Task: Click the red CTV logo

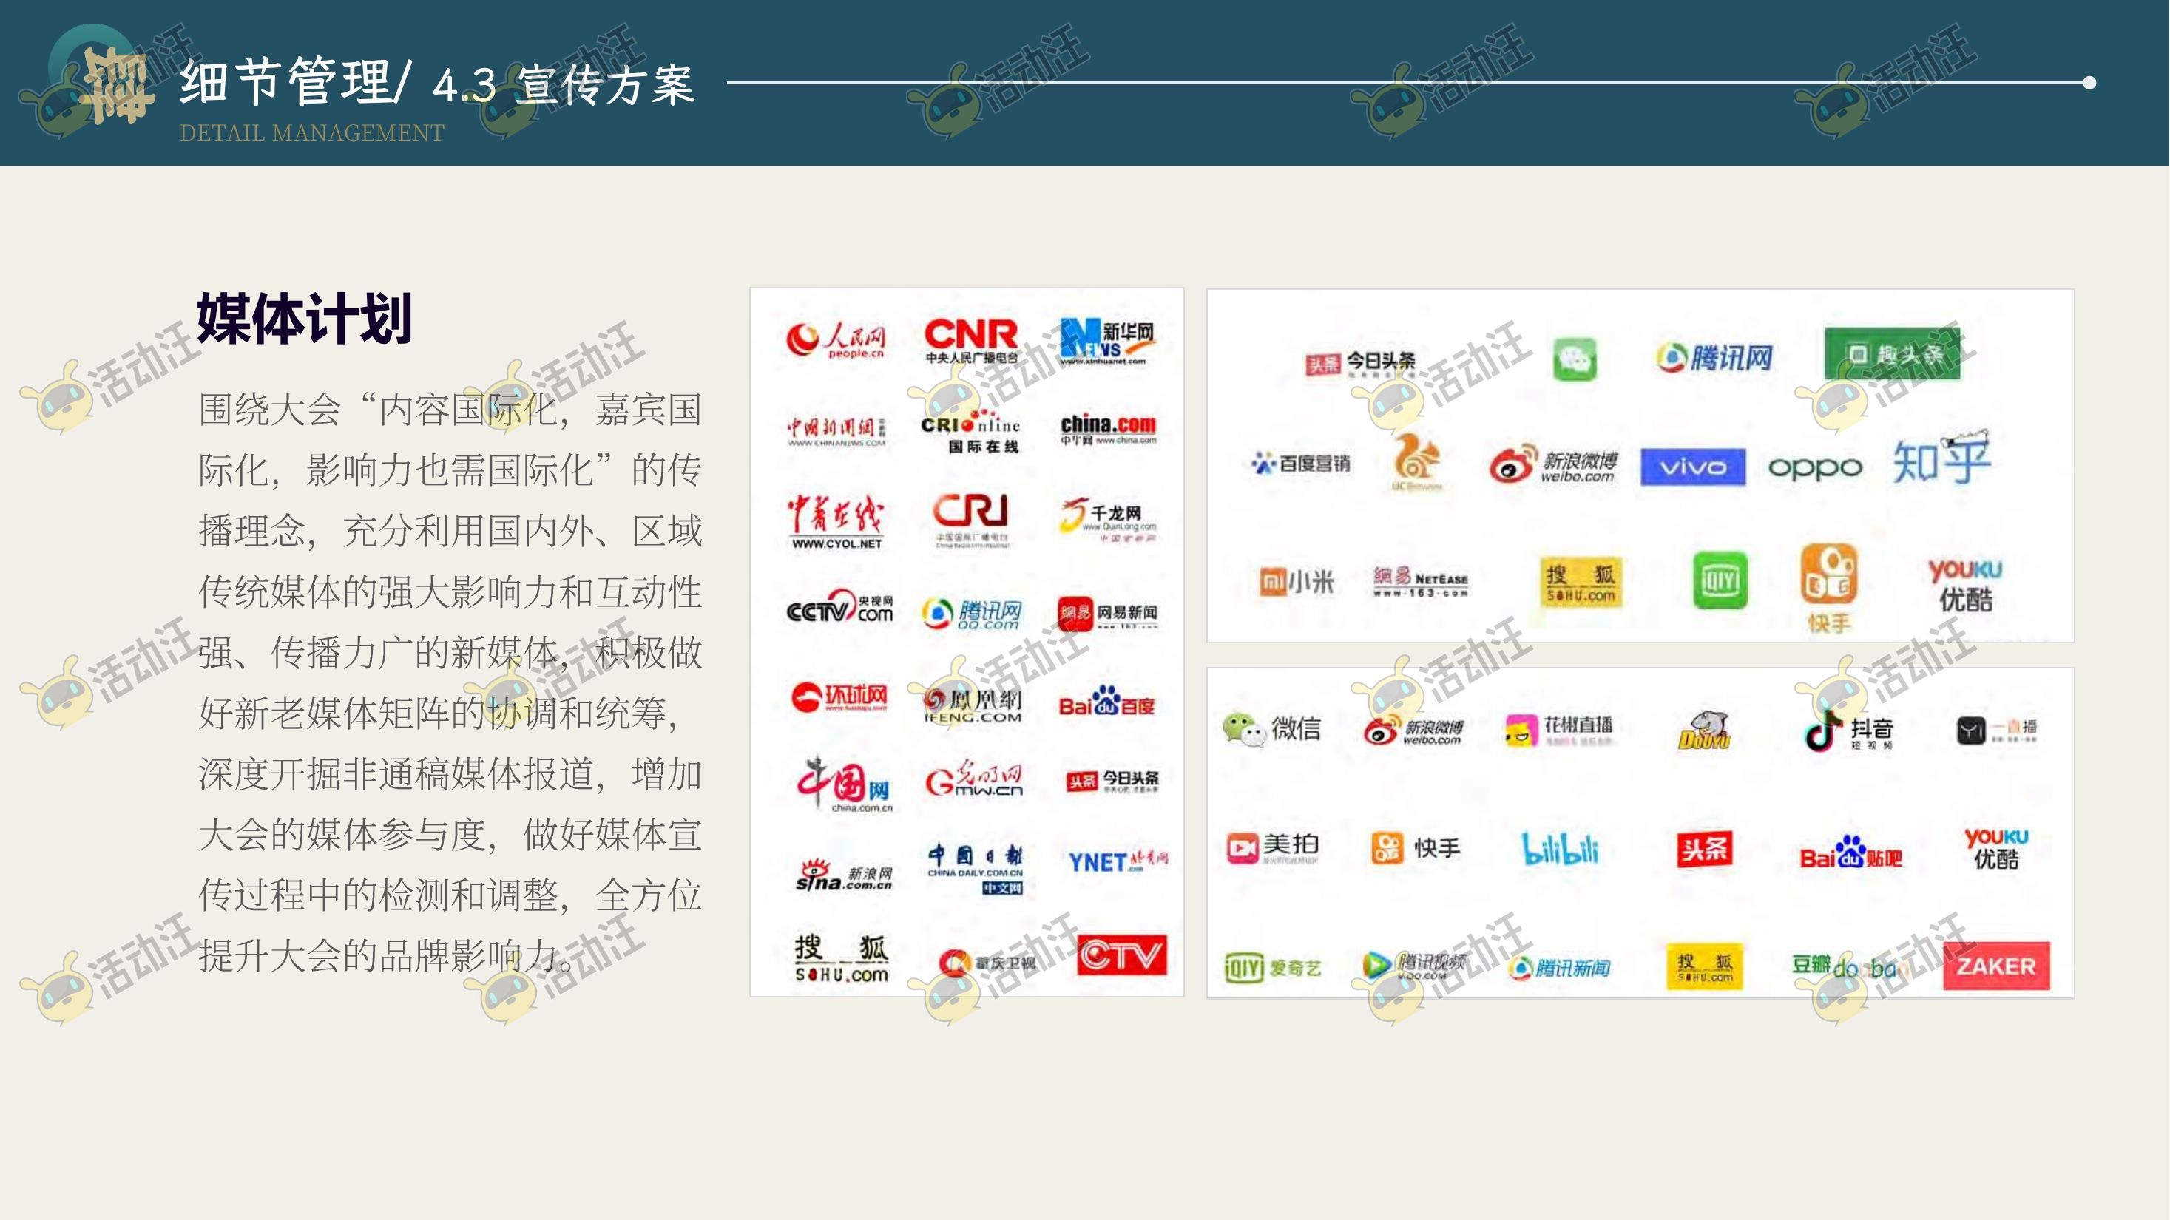Action: [x=1121, y=955]
